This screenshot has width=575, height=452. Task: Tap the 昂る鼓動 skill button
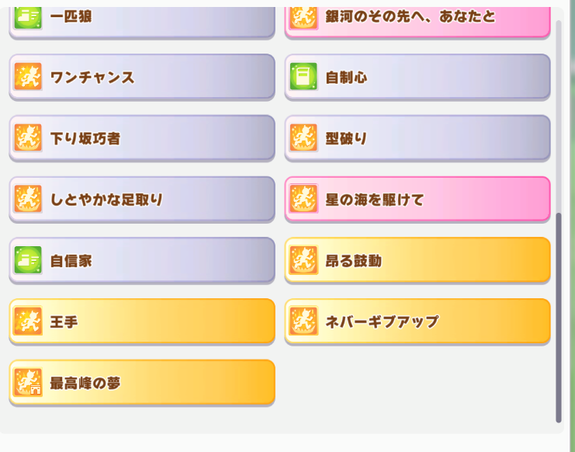click(419, 260)
